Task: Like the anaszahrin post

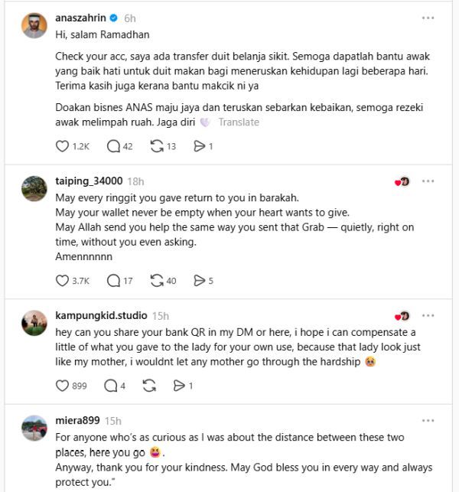Action: [x=63, y=146]
